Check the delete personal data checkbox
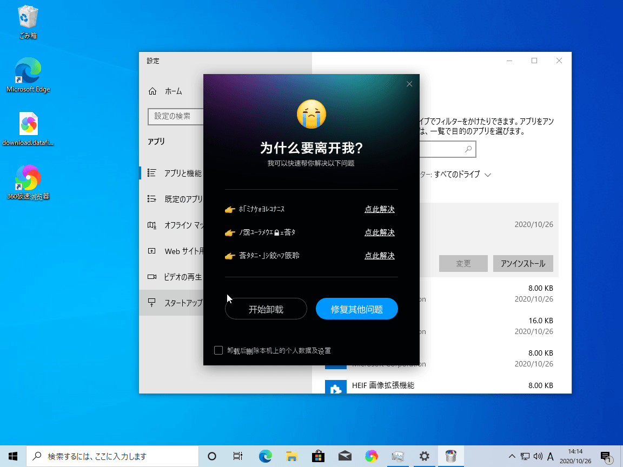Viewport: 623px width, 467px height. point(218,350)
